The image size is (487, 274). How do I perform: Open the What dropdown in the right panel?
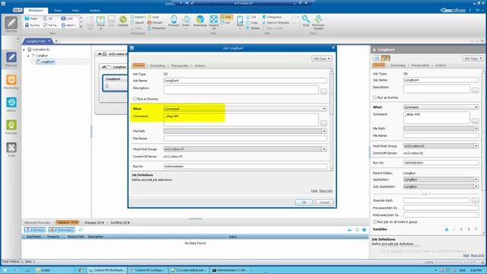(476, 107)
